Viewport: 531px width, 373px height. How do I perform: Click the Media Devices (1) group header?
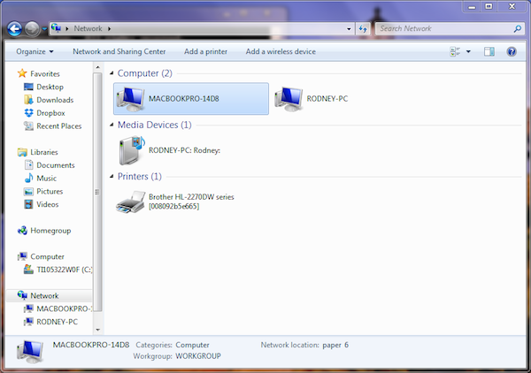tap(154, 125)
